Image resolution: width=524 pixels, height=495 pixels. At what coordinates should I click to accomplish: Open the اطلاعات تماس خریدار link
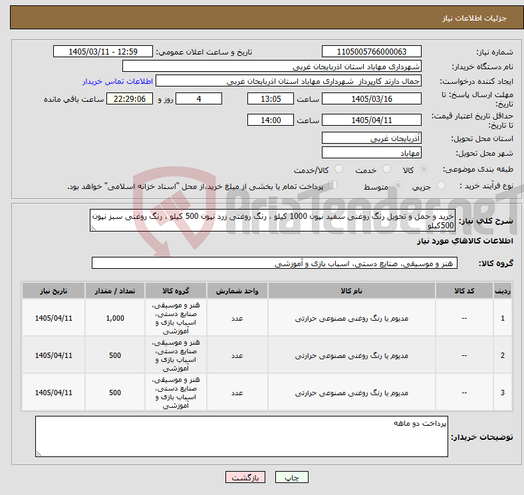118,81
